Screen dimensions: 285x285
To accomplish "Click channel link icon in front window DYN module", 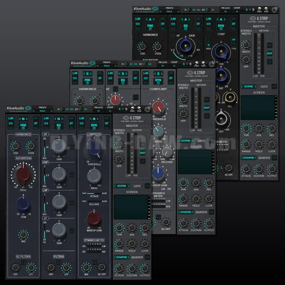I will [x=82, y=123].
